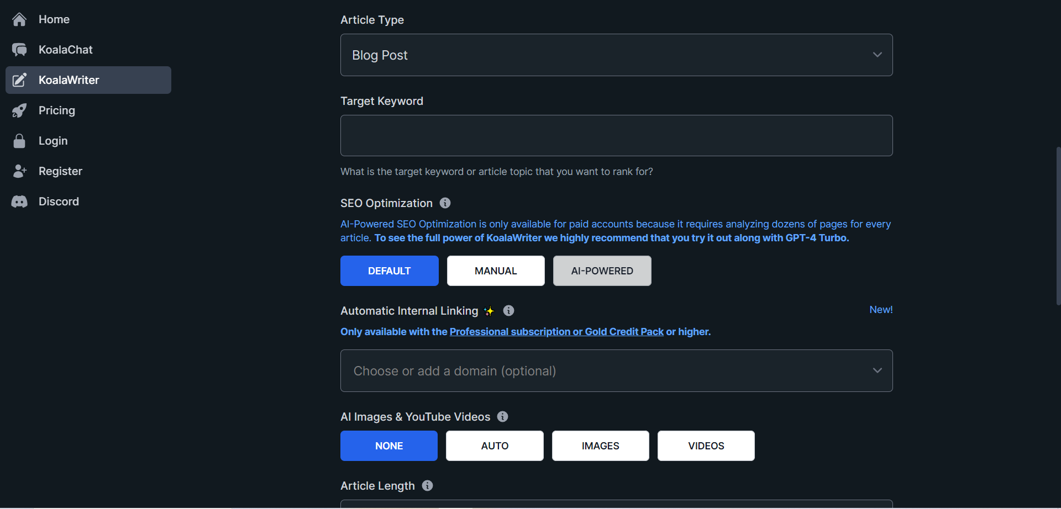This screenshot has height=509, width=1061.
Task: Open the Home menu item
Action: click(88, 19)
